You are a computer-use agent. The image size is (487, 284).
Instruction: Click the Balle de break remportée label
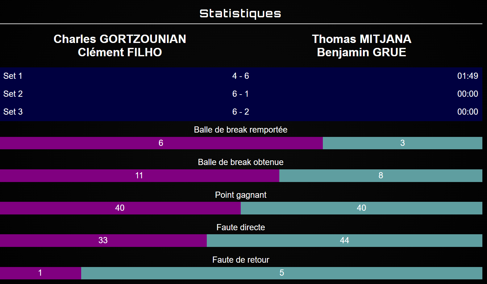(x=240, y=130)
